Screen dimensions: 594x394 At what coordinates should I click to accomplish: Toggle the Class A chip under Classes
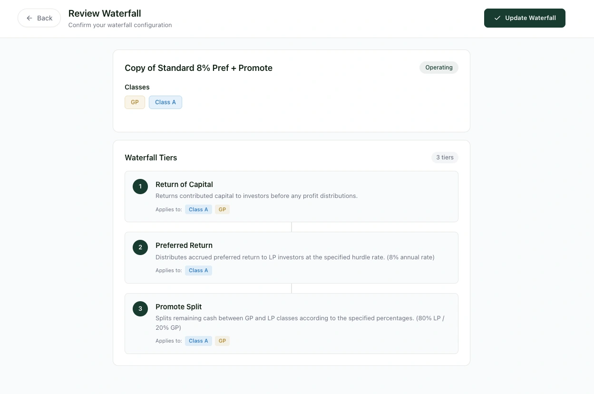pyautogui.click(x=165, y=102)
